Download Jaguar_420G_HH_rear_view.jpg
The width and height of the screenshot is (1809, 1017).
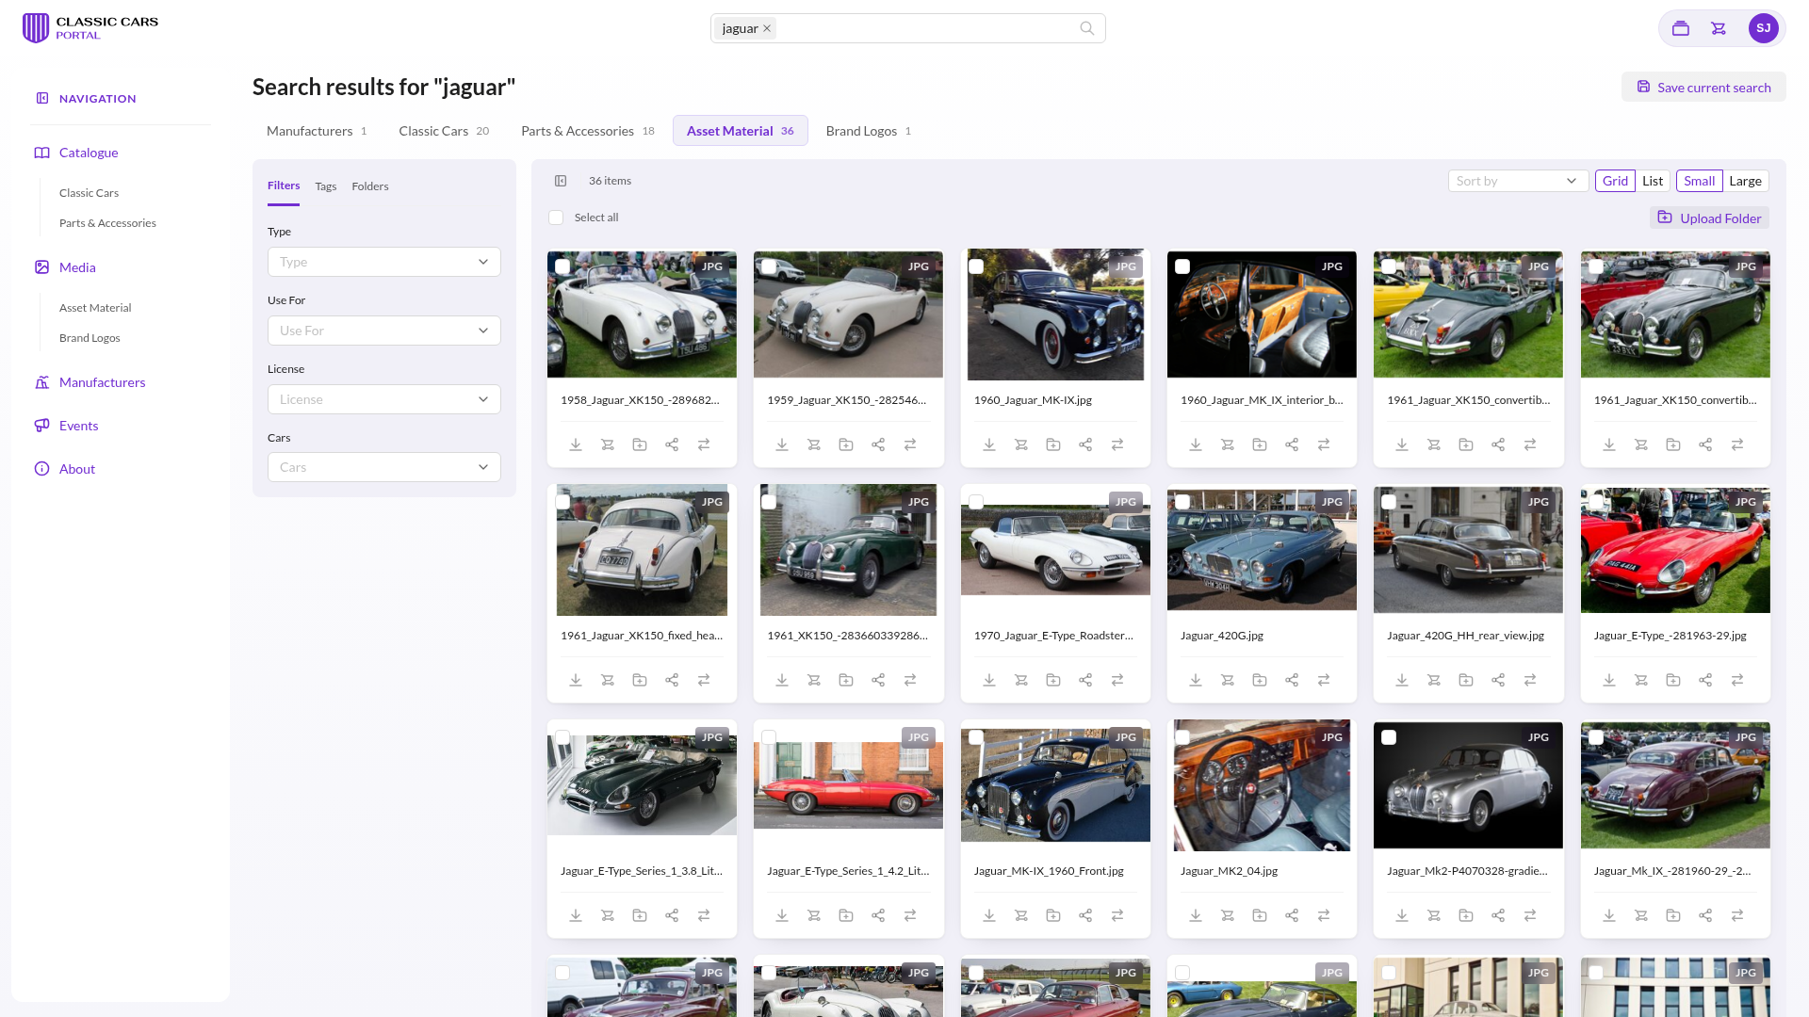click(1402, 680)
